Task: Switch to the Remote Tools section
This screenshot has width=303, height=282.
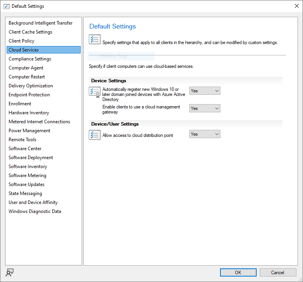Action: point(23,140)
